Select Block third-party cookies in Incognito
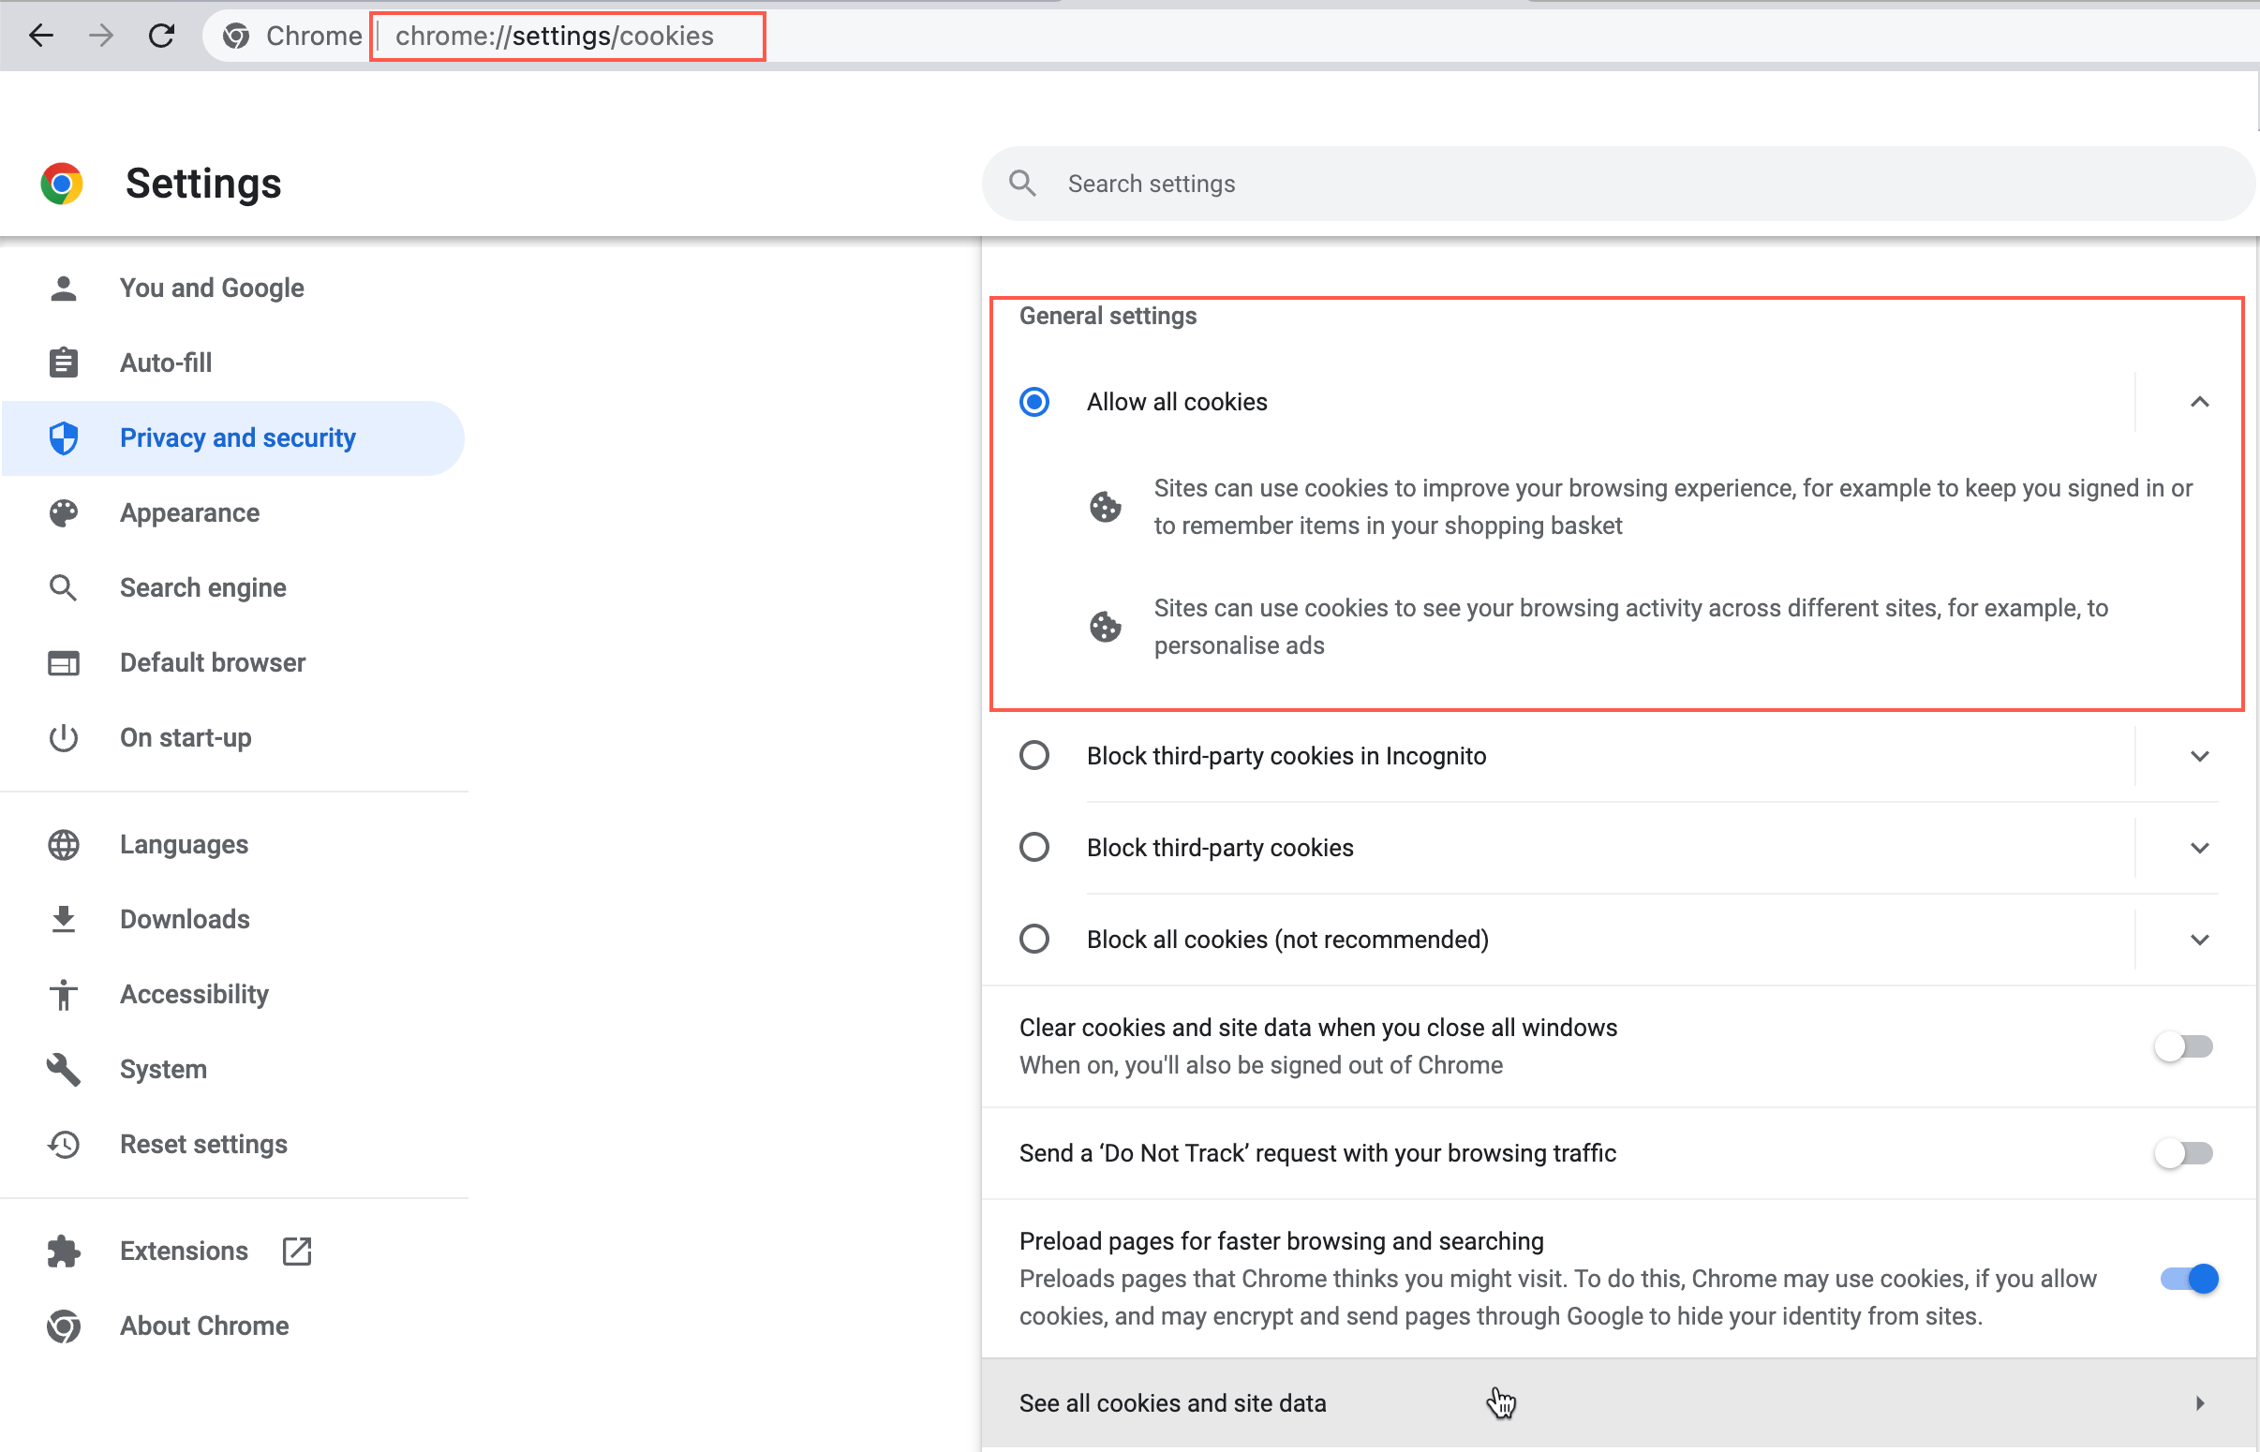Viewport: 2260px width, 1452px height. 1033,756
